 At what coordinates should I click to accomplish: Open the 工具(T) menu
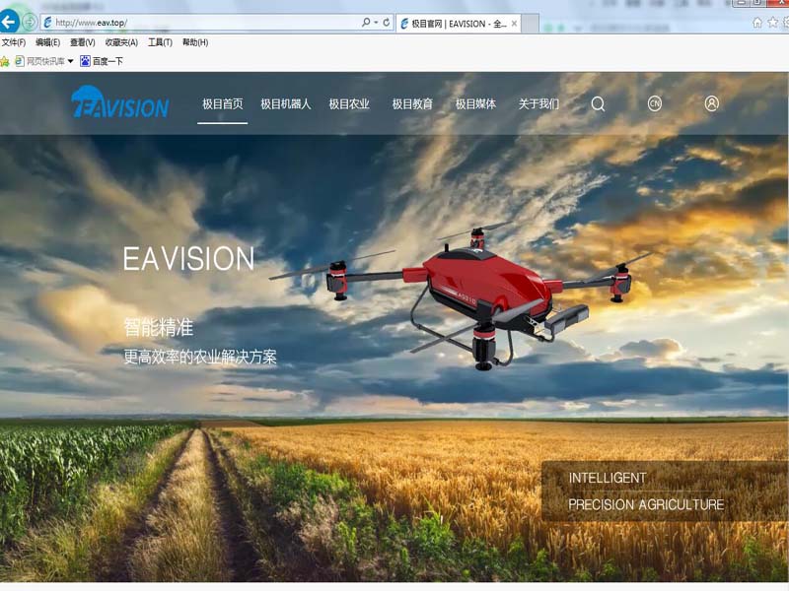pyautogui.click(x=160, y=42)
